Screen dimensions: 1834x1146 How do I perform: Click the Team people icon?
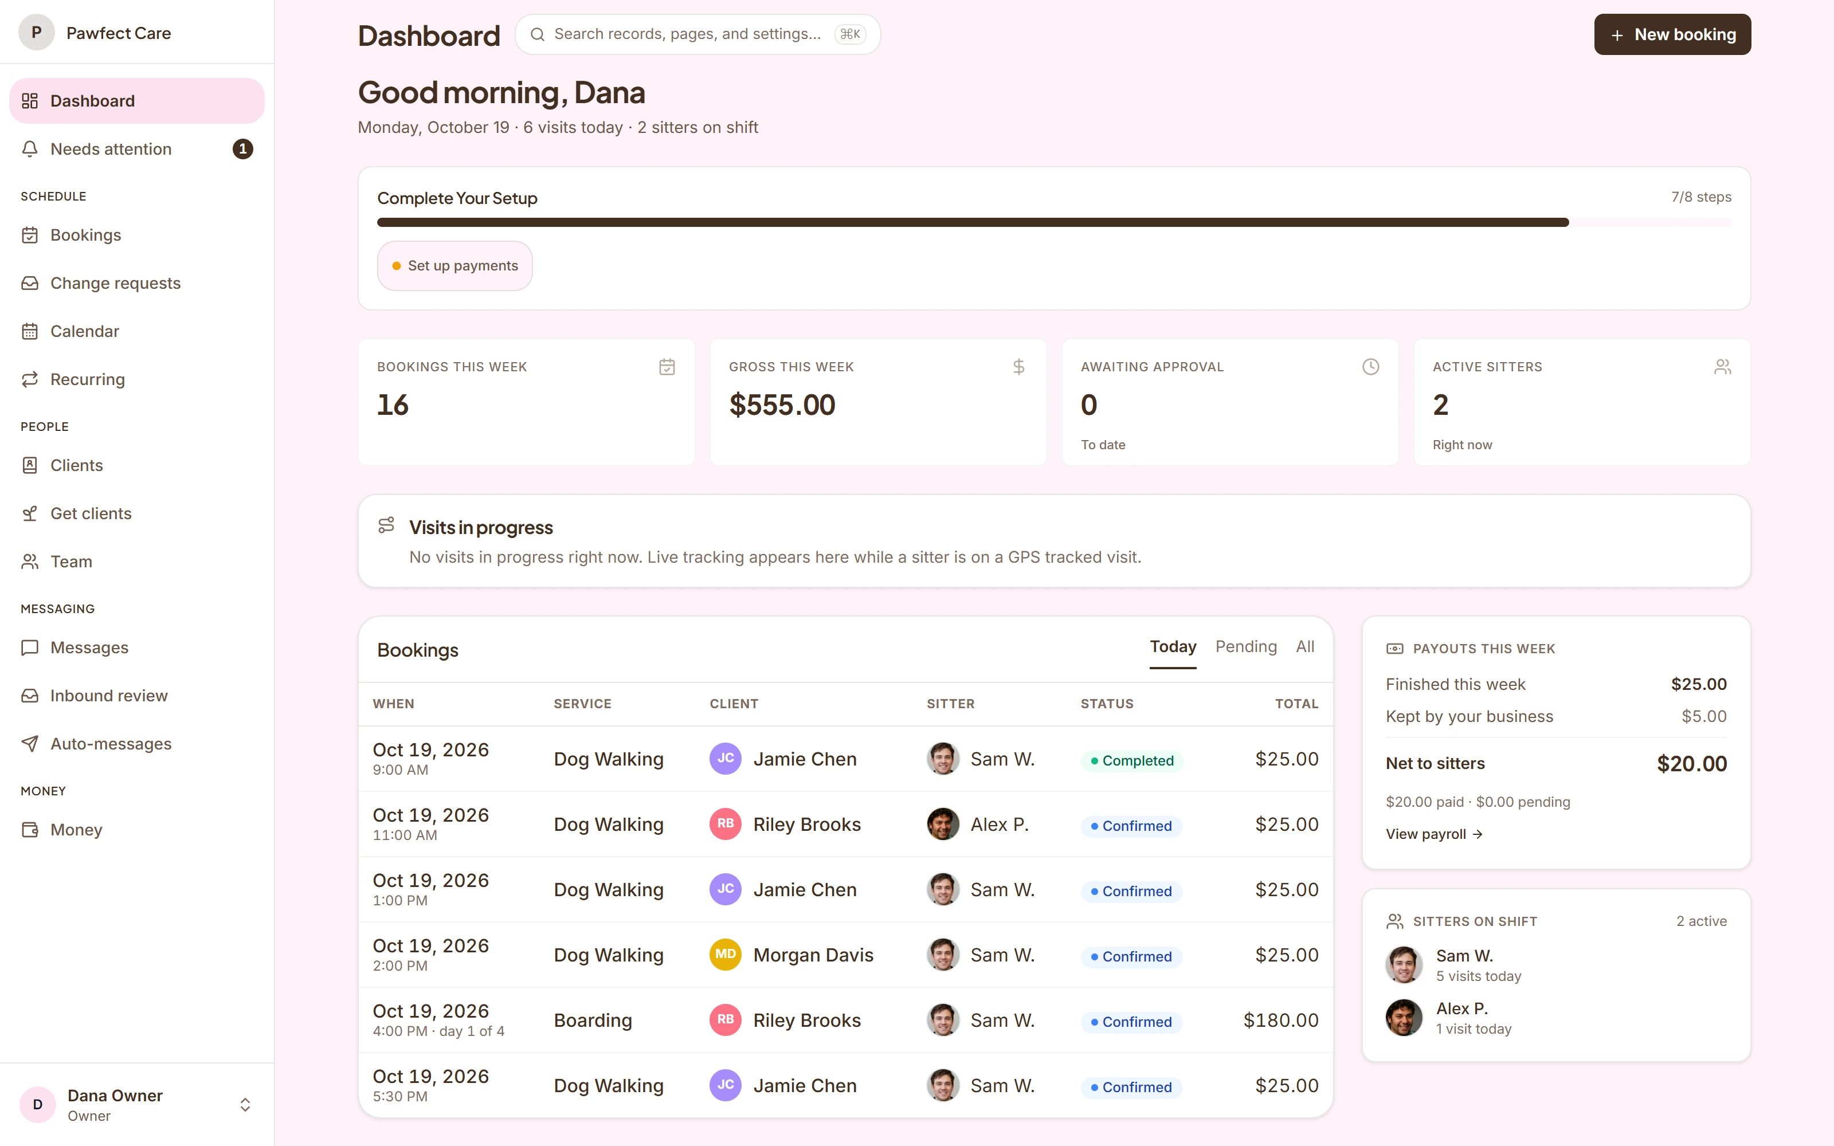pyautogui.click(x=30, y=562)
